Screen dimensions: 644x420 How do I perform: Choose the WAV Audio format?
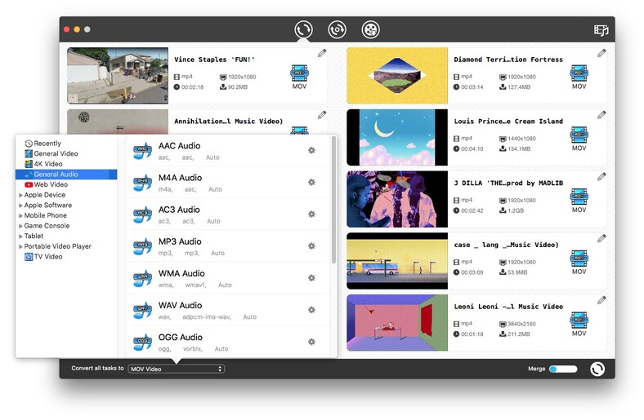point(228,310)
